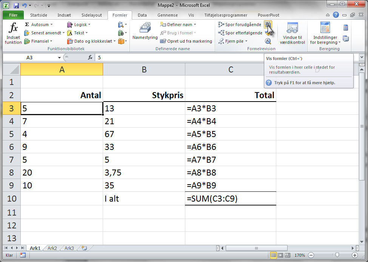Screen dimensions: 368x262
Task: Open Vindue til værdikontrol watch window
Action: (292, 33)
